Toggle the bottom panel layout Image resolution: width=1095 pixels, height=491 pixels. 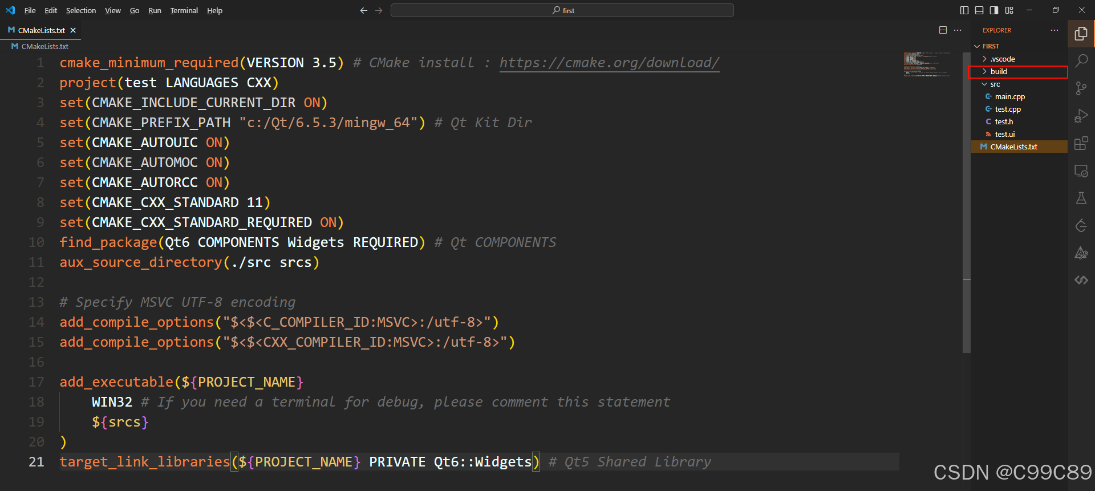coord(979,10)
